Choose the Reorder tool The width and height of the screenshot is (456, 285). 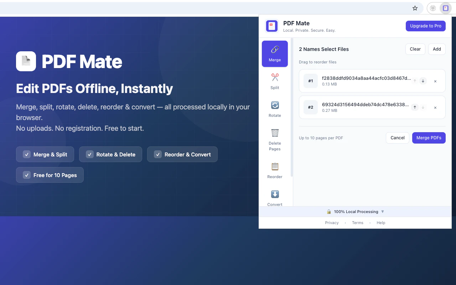tap(275, 171)
